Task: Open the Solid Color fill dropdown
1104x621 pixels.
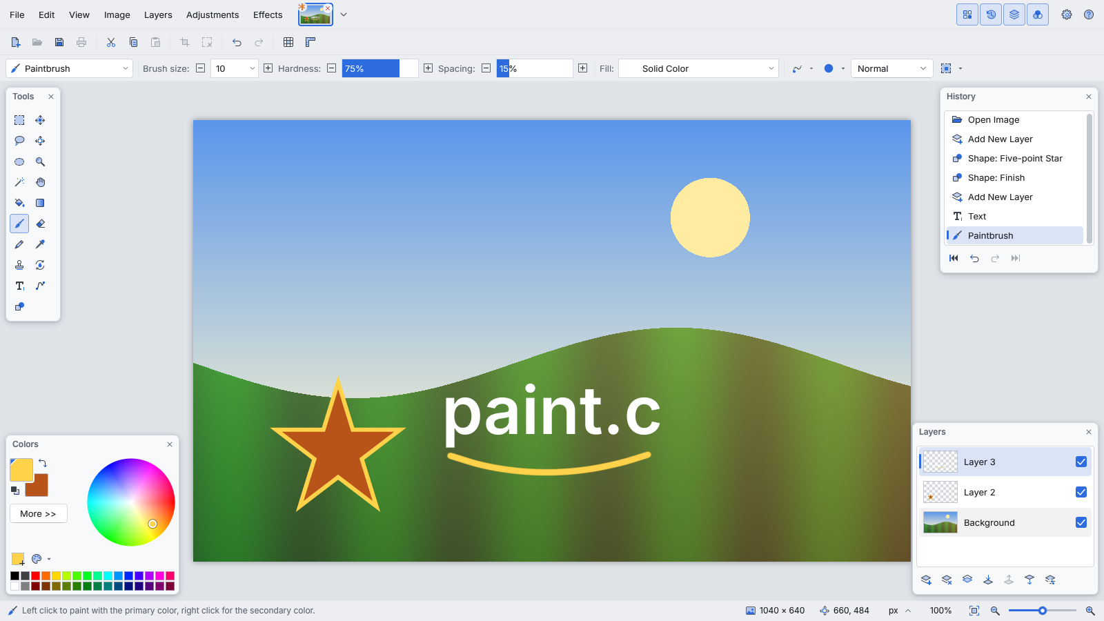Action: (698, 68)
